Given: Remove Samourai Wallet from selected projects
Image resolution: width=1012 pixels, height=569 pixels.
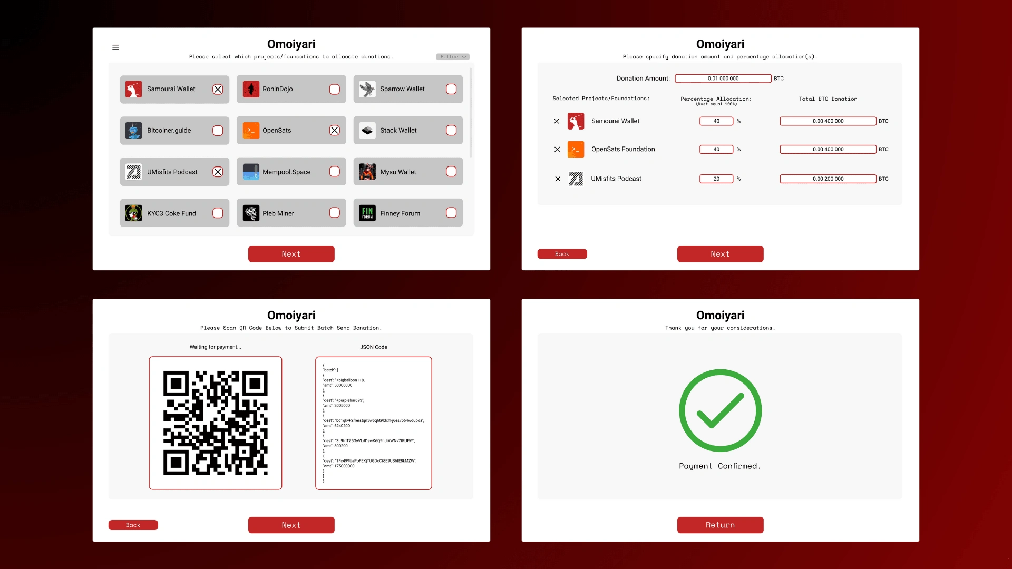Looking at the screenshot, I should click(x=557, y=121).
